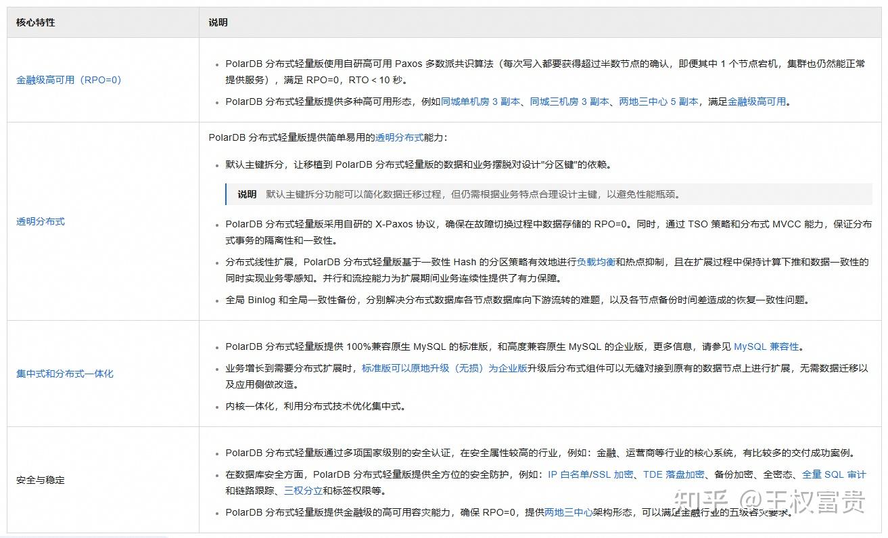Viewport: 888px width, 538px height.
Task: Open the inline 透明分布式 link in the description
Action: (x=399, y=138)
